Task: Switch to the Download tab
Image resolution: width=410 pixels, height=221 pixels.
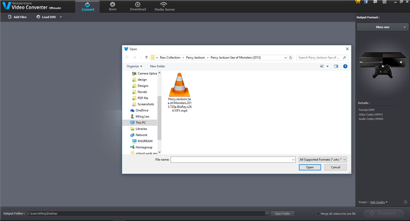Action: point(138,7)
